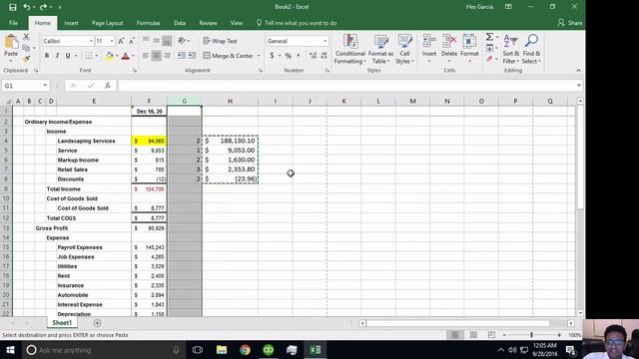Select the Sheet1 tab
Screen dimensions: 639x359
click(62, 323)
